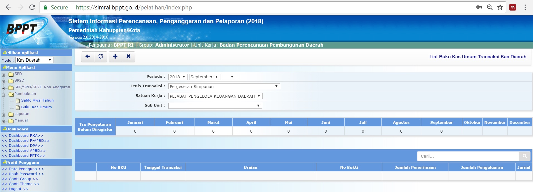Screen dimensions: 533x192
Task: Reload the page in browser
Action: coord(32,7)
